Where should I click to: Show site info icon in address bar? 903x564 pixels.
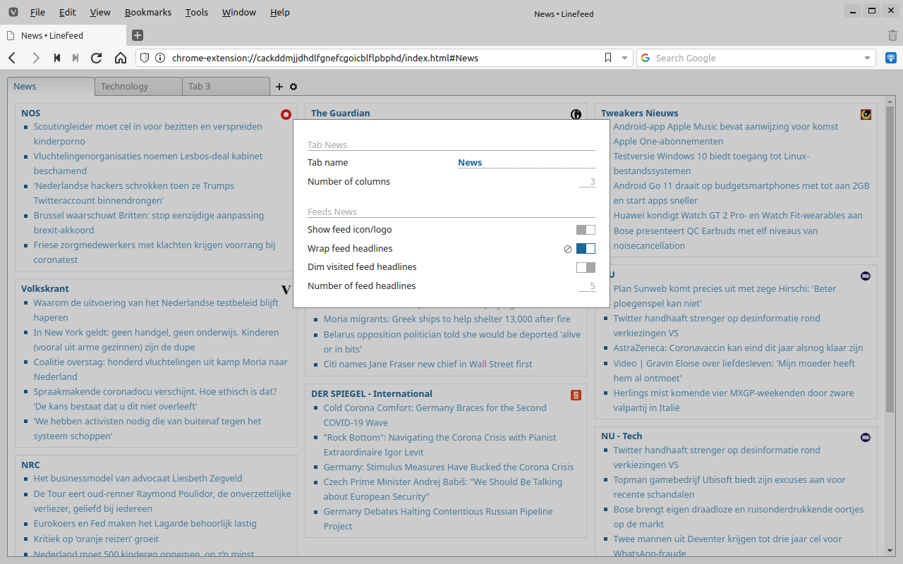click(160, 58)
